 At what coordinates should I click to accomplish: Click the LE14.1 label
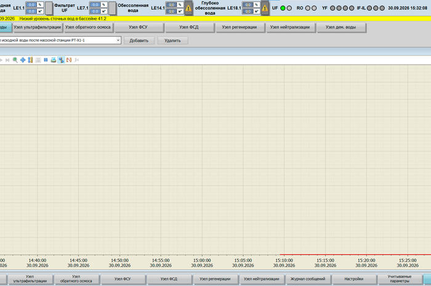point(158,8)
